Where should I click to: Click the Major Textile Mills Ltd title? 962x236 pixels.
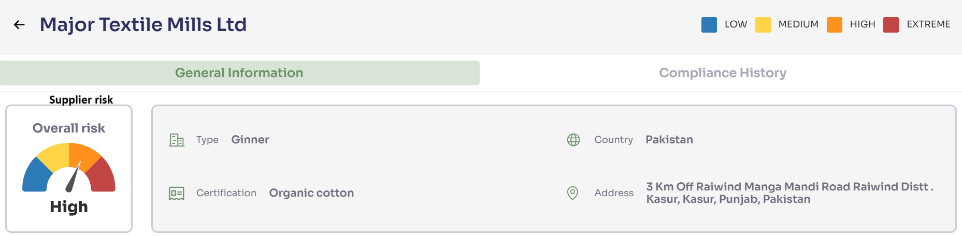[x=143, y=25]
